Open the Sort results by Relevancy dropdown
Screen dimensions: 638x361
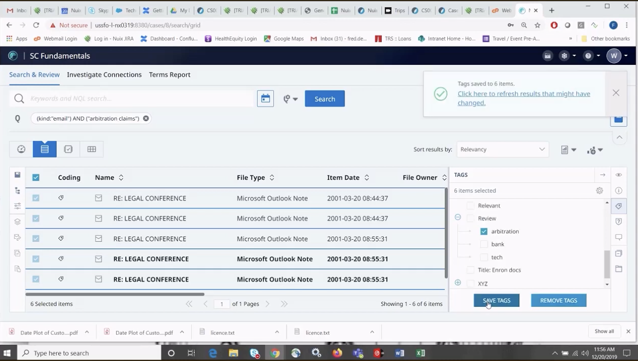tap(502, 149)
